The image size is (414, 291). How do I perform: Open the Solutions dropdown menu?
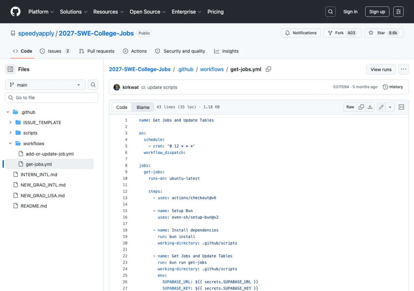click(x=73, y=12)
